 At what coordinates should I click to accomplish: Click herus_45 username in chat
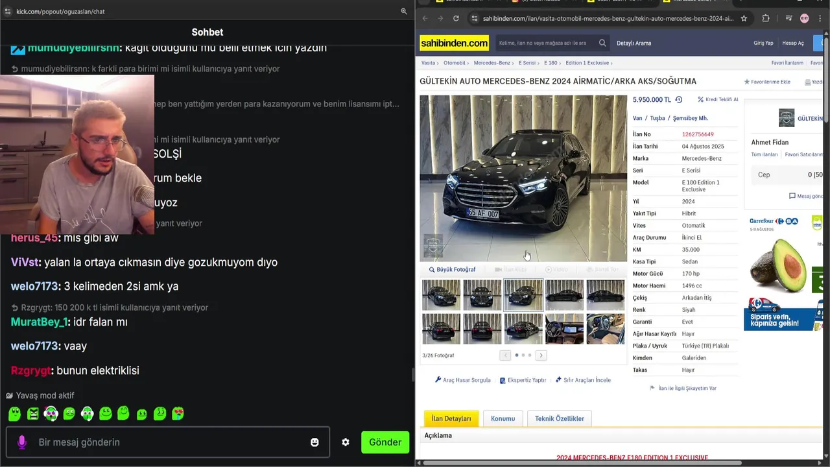(34, 238)
